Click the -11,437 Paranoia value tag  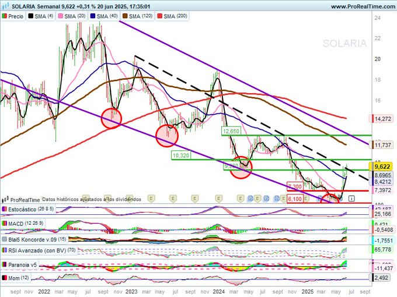tap(384, 268)
